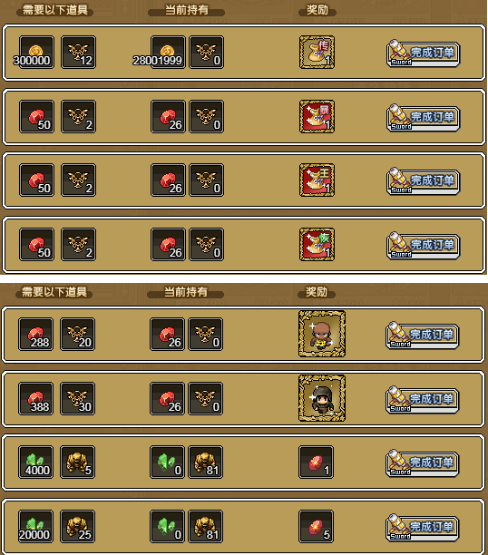488x555 pixels.
Task: Select the 388 red gem requirement icon
Action: pyautogui.click(x=35, y=398)
